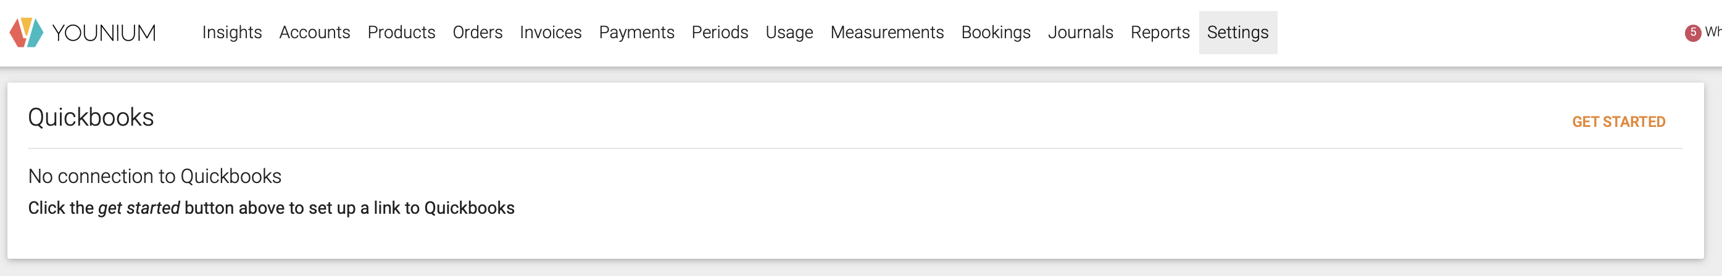Click the Younium logo icon

tap(26, 33)
